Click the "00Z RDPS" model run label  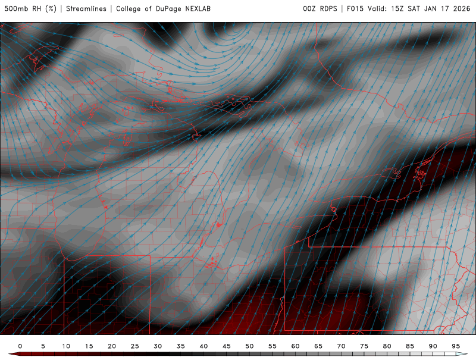pos(320,9)
